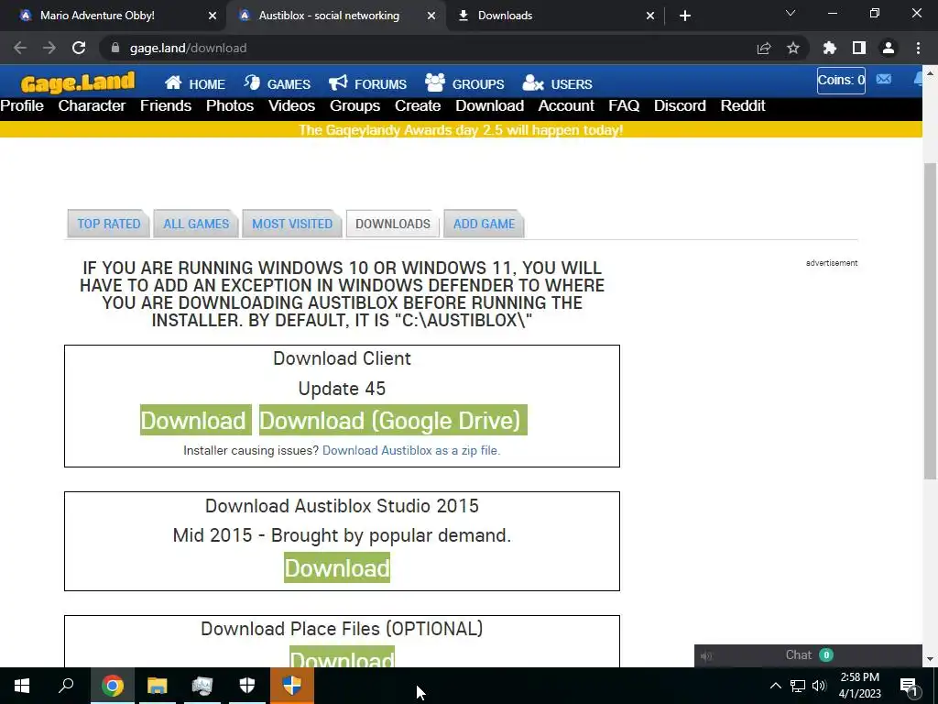The width and height of the screenshot is (938, 704).
Task: Select the DOWNLOADS tab
Action: 393,224
